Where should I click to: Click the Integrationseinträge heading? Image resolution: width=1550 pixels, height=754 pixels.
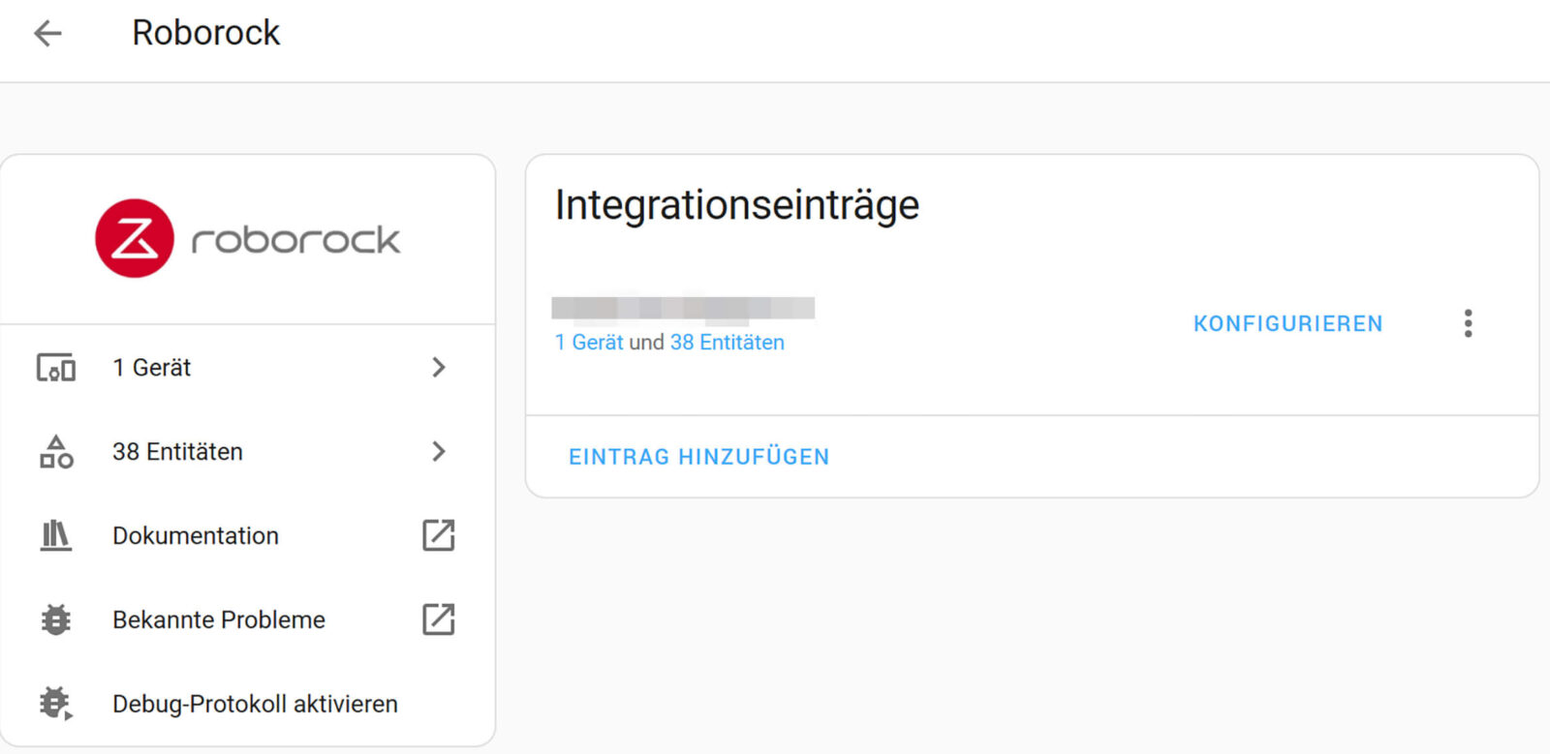click(737, 205)
